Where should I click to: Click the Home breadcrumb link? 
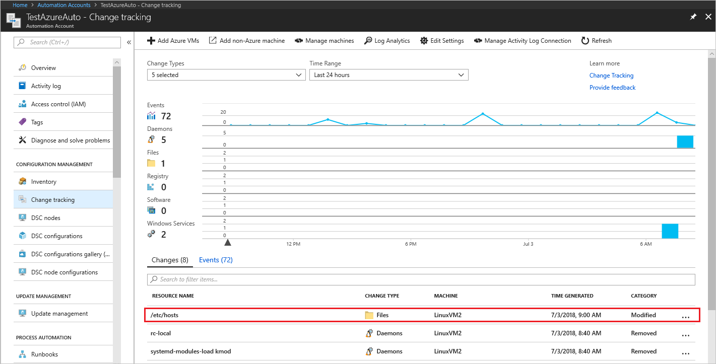(x=20, y=5)
